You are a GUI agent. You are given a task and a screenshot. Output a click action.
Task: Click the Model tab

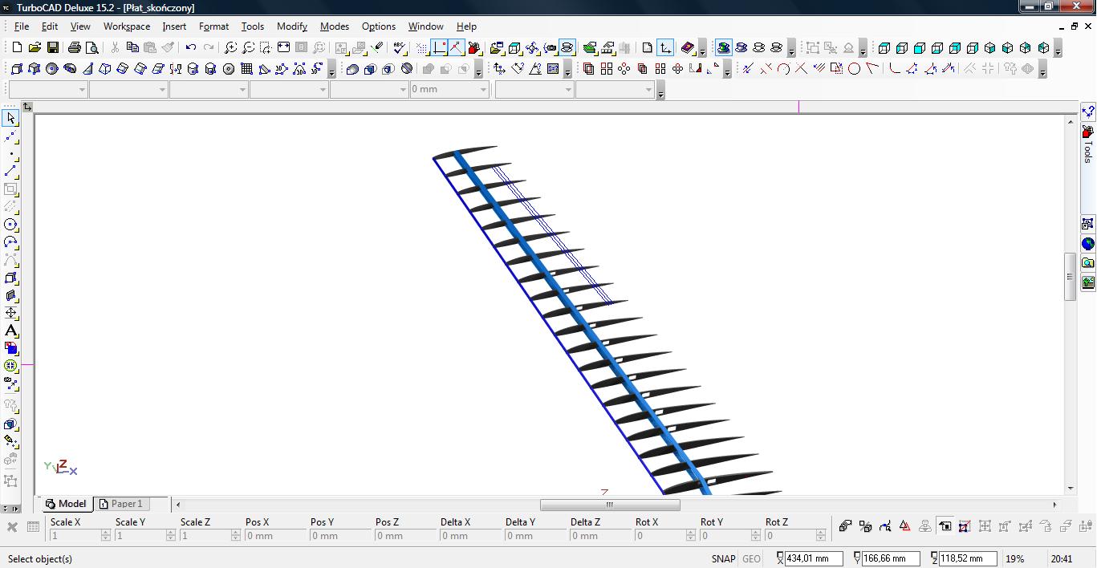[x=67, y=504]
